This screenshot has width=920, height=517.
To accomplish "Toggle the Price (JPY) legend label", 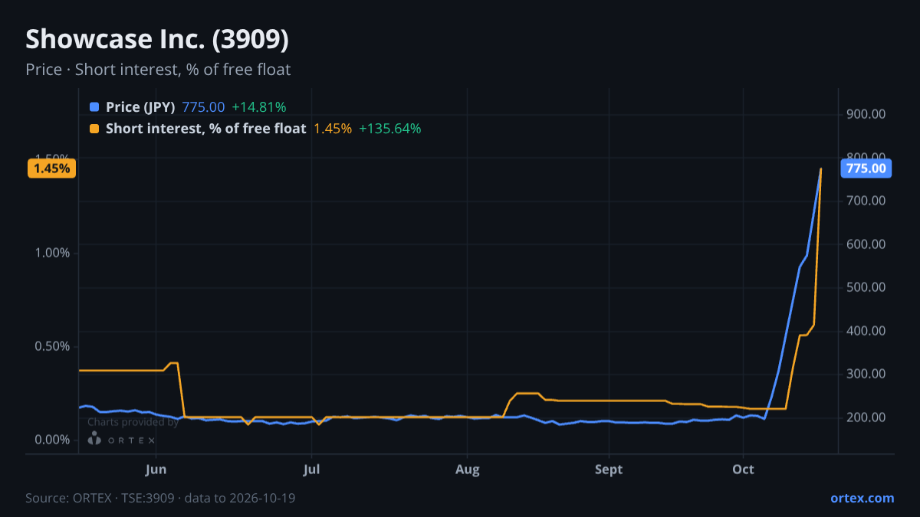I will [140, 107].
